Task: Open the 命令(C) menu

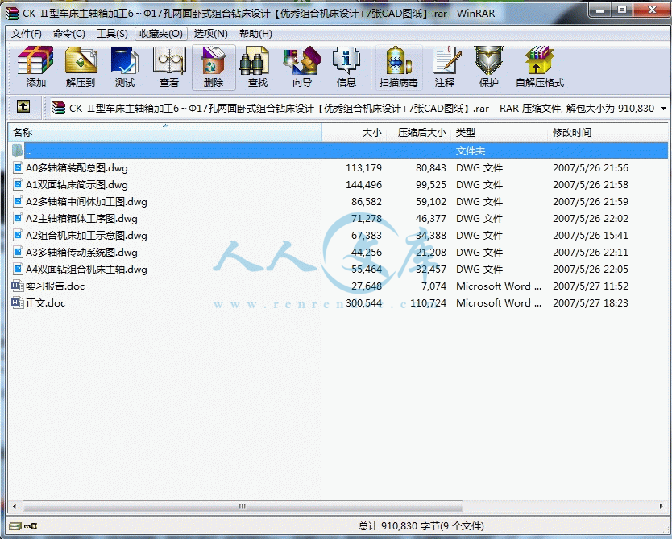Action: (x=69, y=33)
